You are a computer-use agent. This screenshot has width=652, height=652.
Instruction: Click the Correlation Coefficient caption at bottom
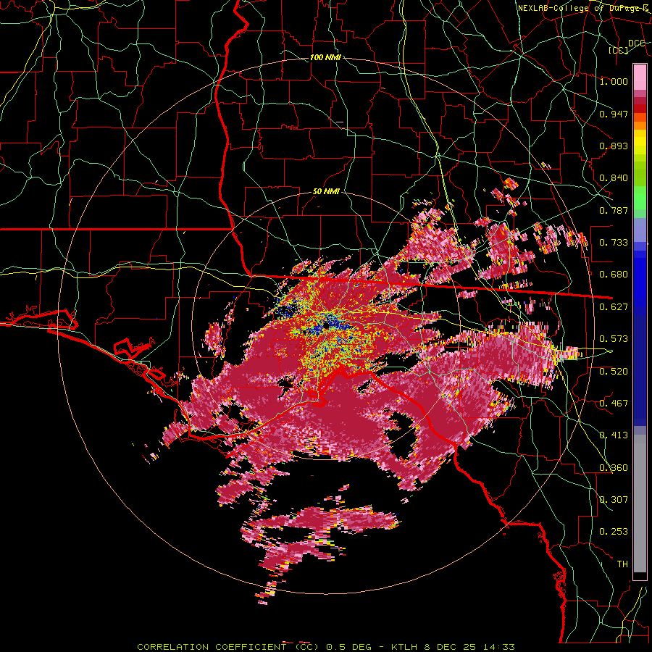click(x=325, y=647)
